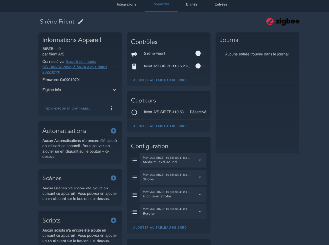The width and height of the screenshot is (329, 245).
Task: Go to the Entités tab
Action: [x=192, y=4]
